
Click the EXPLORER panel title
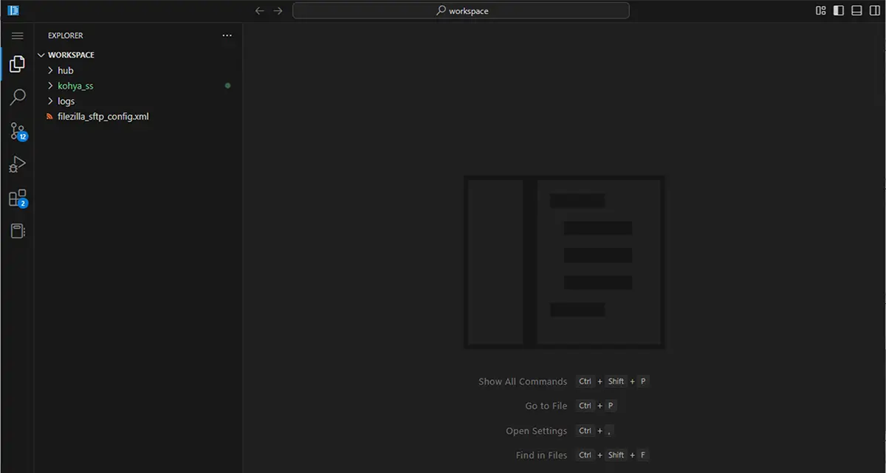pyautogui.click(x=66, y=35)
